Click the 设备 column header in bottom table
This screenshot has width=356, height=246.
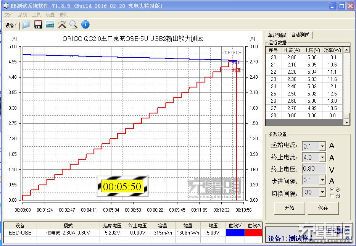pyautogui.click(x=20, y=225)
